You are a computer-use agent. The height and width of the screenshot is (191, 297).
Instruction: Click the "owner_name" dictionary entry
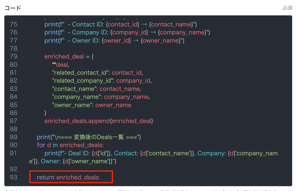[91, 105]
